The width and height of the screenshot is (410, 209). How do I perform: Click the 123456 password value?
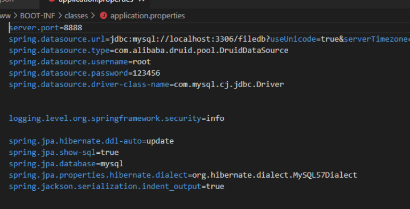[x=146, y=73]
